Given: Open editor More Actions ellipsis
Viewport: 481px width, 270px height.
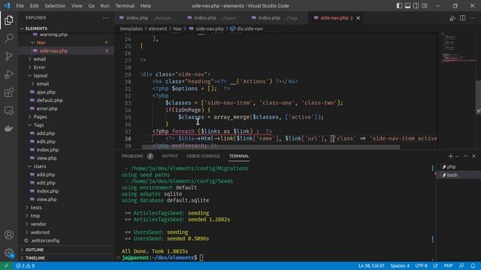Looking at the screenshot, I should coord(473,18).
